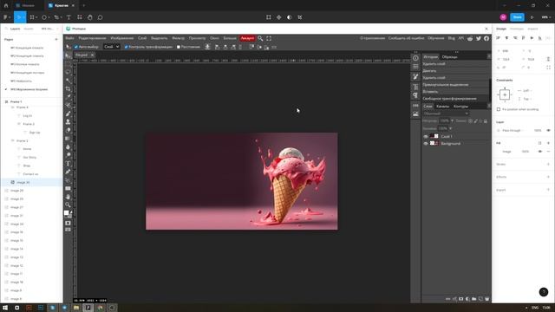Hide Background layer visibility eye
The width and height of the screenshot is (555, 312).
[x=426, y=144]
